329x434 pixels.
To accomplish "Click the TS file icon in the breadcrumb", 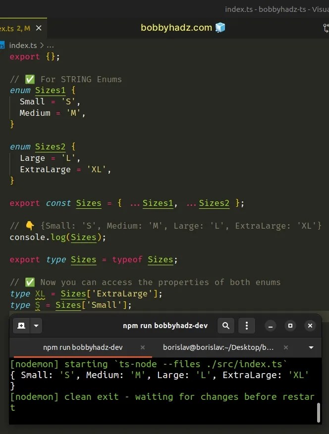I will coord(2,45).
